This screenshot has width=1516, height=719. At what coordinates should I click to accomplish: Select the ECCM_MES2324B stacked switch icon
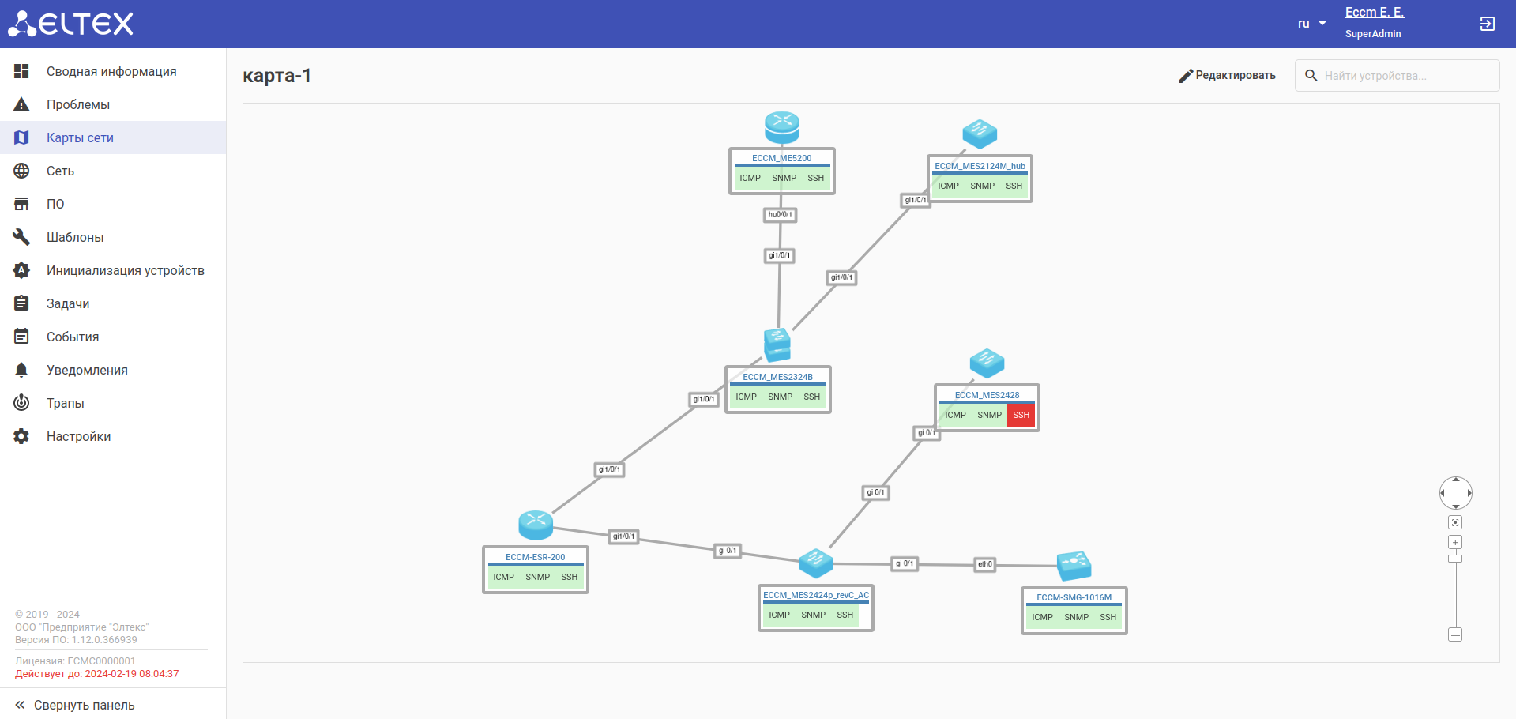pyautogui.click(x=777, y=345)
